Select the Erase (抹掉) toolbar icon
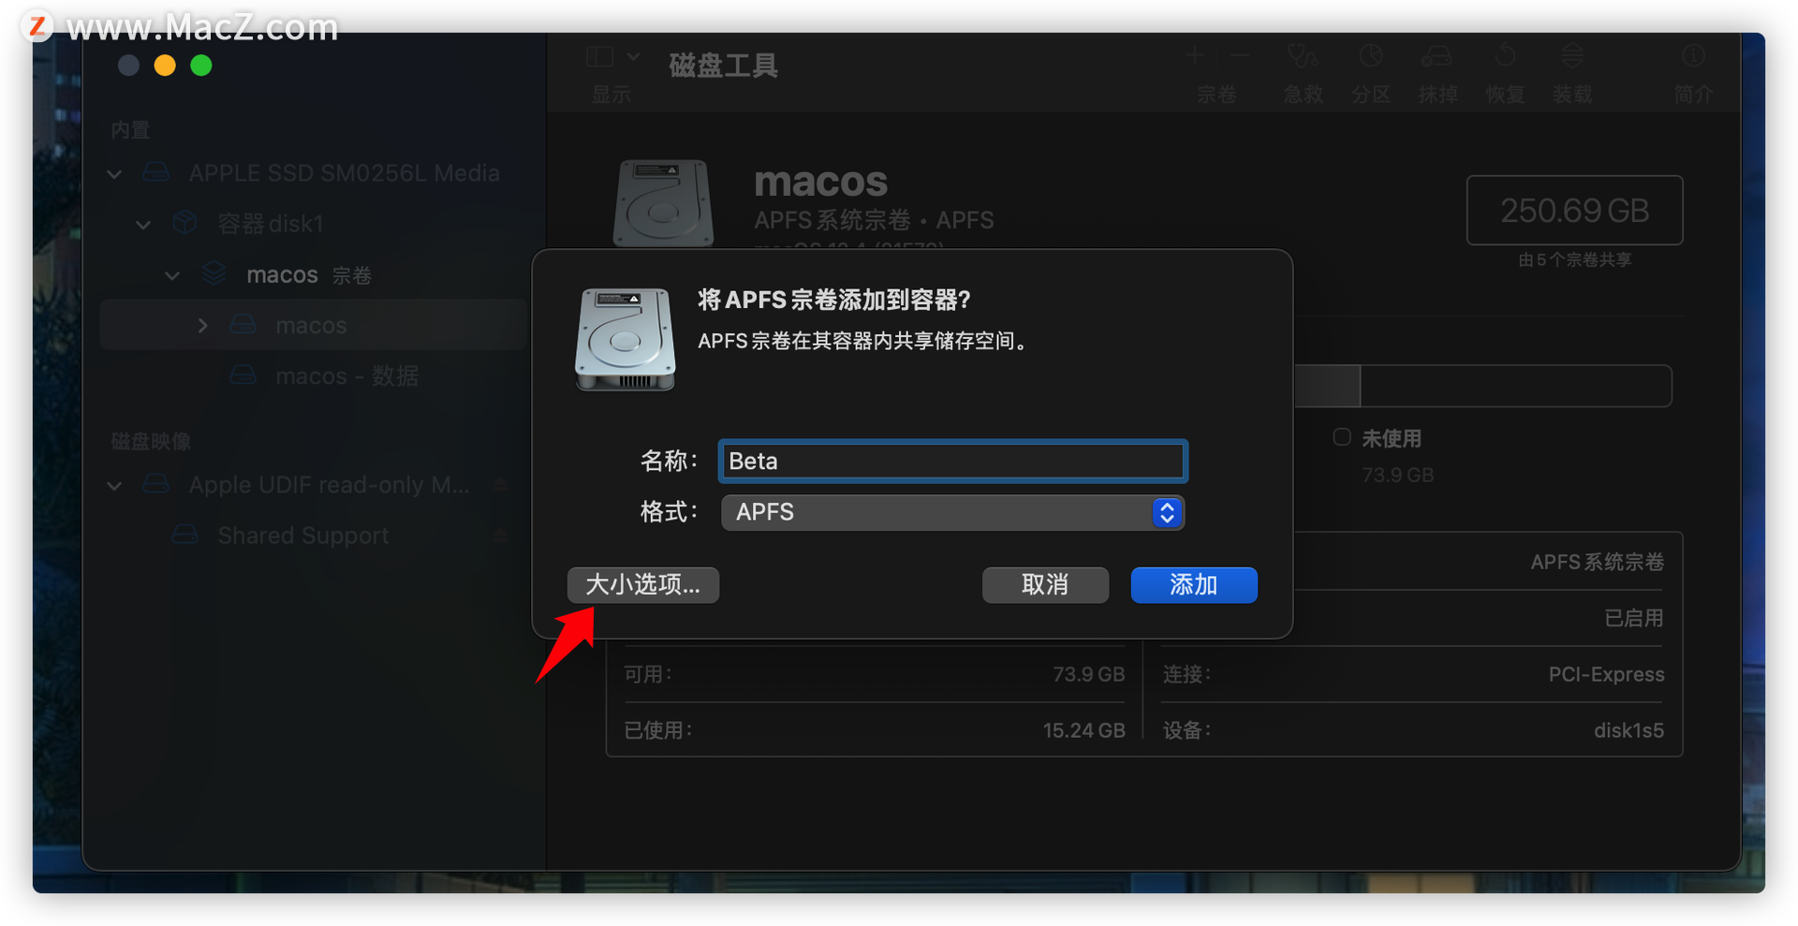The height and width of the screenshot is (926, 1798). click(x=1437, y=57)
